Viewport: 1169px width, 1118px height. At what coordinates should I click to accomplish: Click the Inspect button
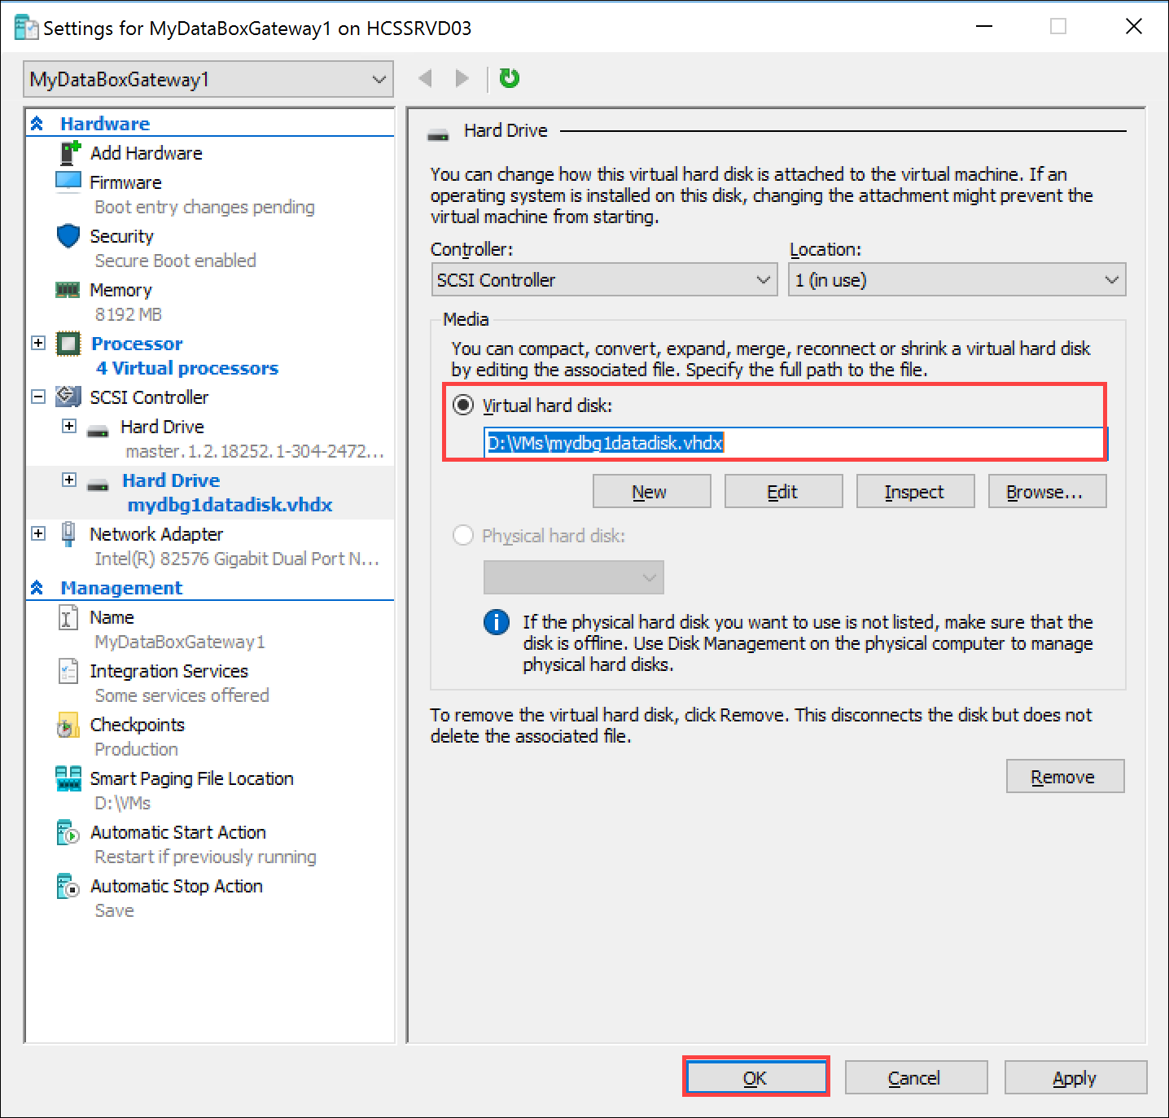[x=915, y=491]
